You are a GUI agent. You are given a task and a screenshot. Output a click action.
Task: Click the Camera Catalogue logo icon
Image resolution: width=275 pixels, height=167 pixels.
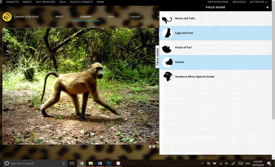[x=7, y=17]
